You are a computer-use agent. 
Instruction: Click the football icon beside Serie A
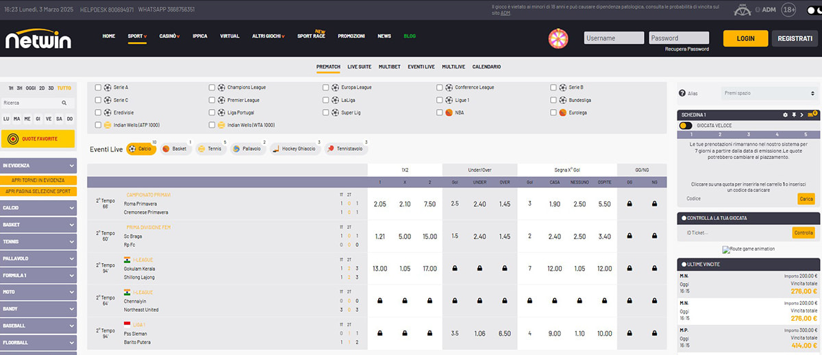pos(108,88)
